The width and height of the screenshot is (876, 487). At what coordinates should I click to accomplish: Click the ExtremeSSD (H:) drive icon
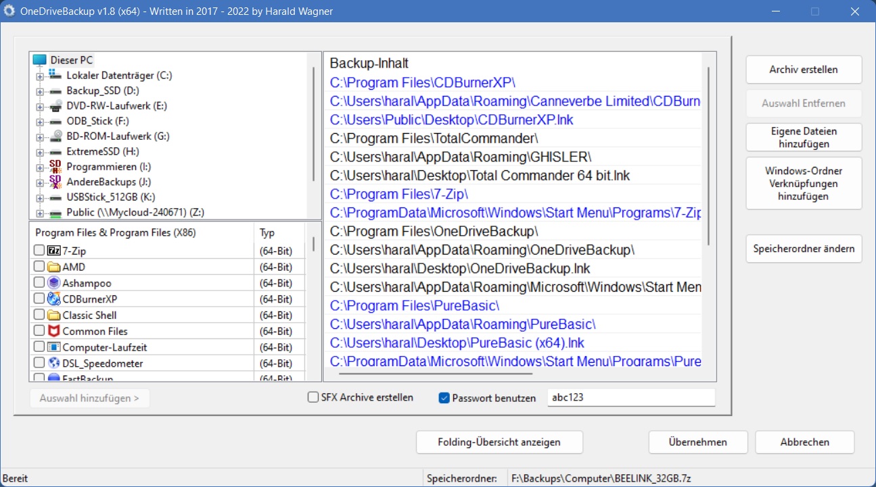pyautogui.click(x=55, y=151)
